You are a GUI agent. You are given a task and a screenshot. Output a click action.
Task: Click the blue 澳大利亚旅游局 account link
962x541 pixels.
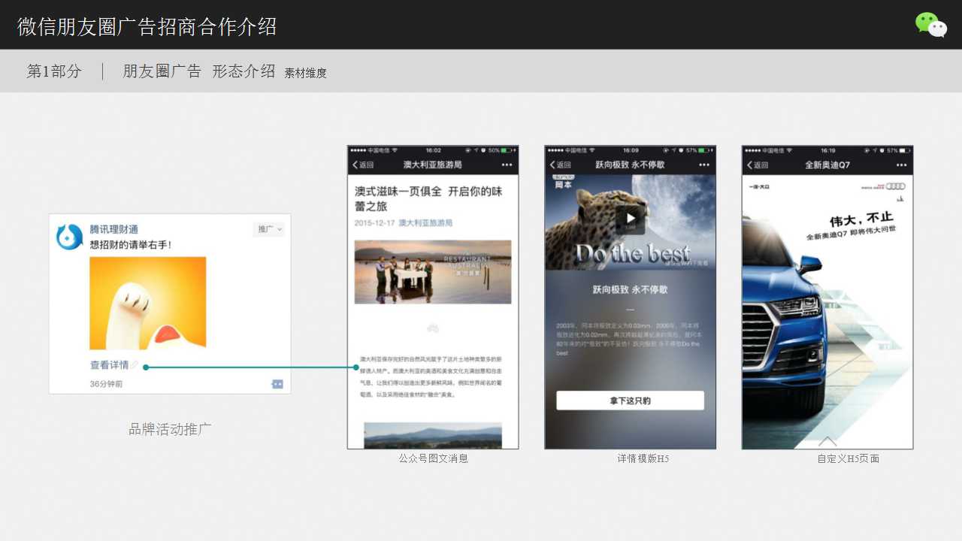point(425,223)
